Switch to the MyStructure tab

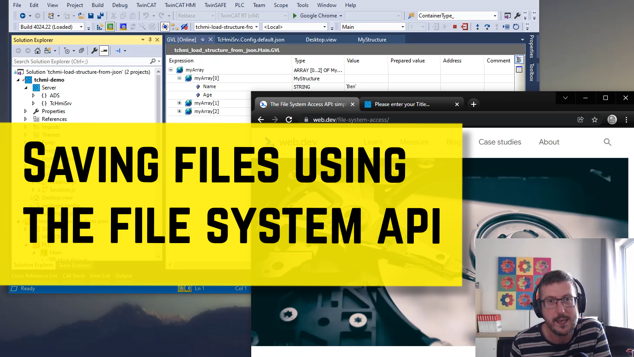[372, 40]
